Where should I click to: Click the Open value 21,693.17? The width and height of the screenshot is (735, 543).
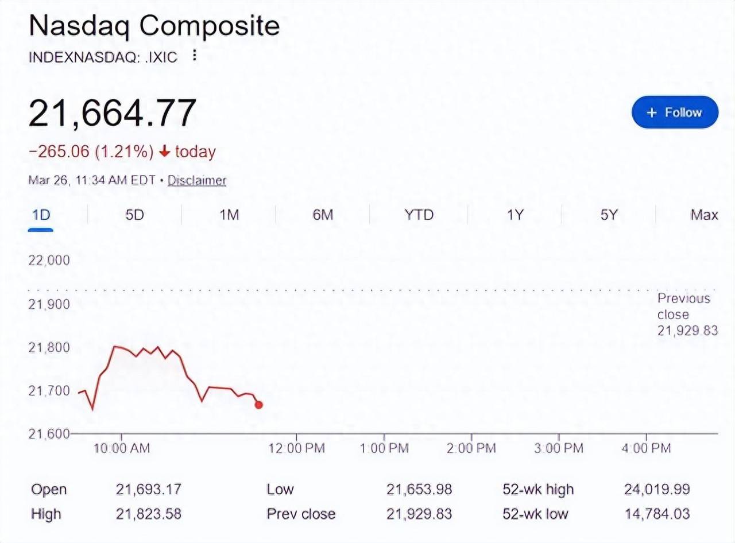149,490
